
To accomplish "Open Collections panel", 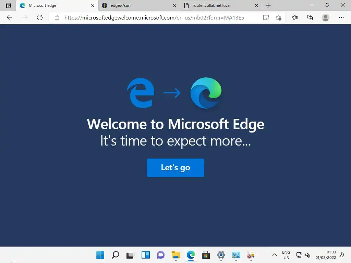I will click(x=310, y=17).
